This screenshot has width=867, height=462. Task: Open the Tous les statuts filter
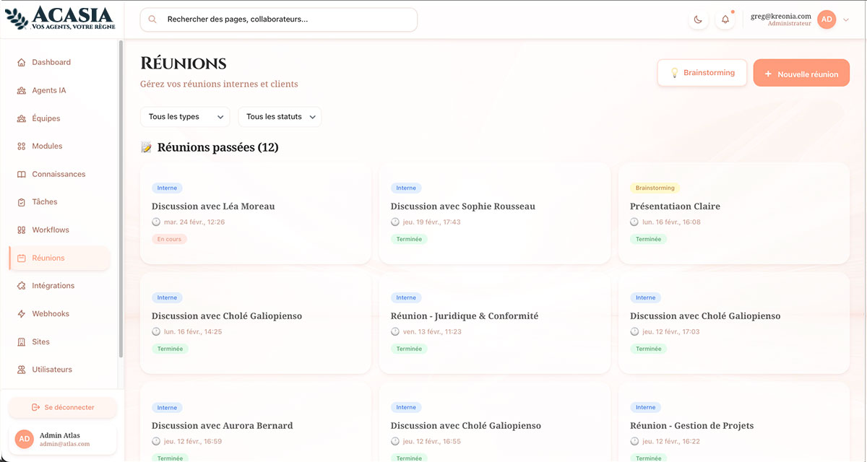[280, 116]
